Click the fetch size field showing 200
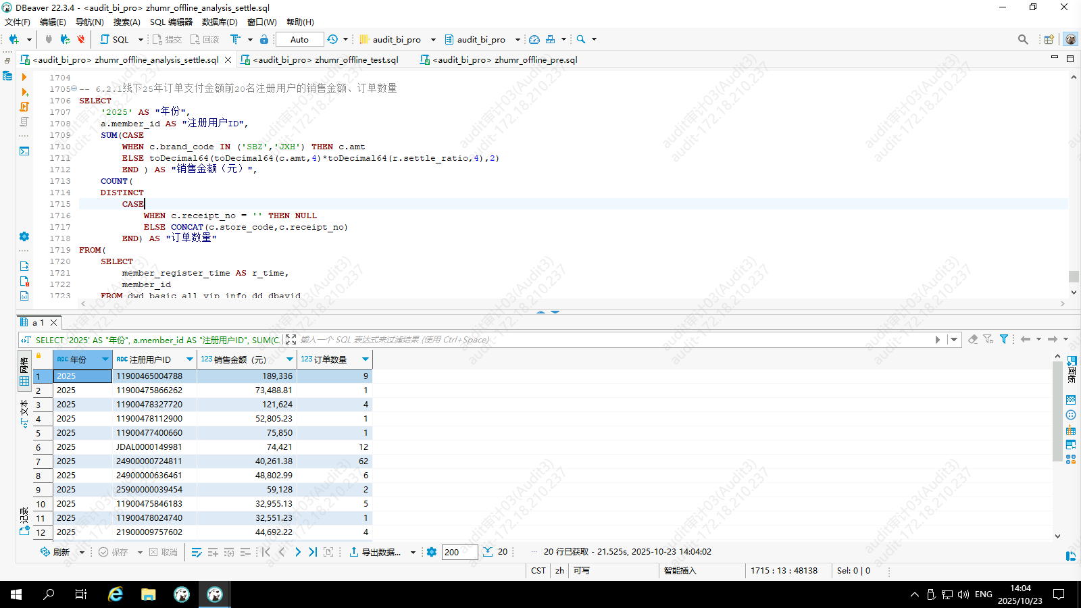Screen dimensions: 1081x608 tap(459, 553)
